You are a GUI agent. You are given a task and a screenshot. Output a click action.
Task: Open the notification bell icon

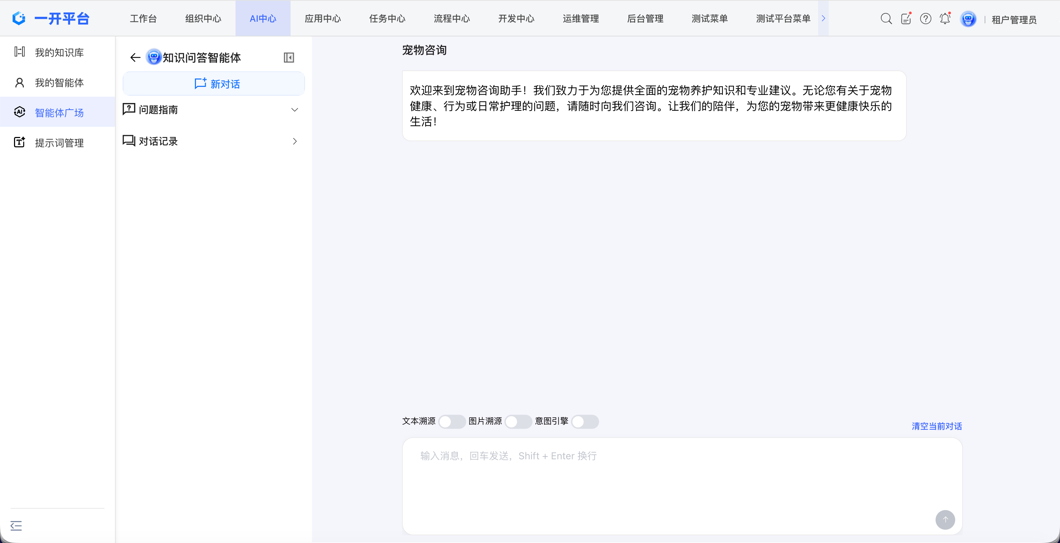pyautogui.click(x=945, y=19)
